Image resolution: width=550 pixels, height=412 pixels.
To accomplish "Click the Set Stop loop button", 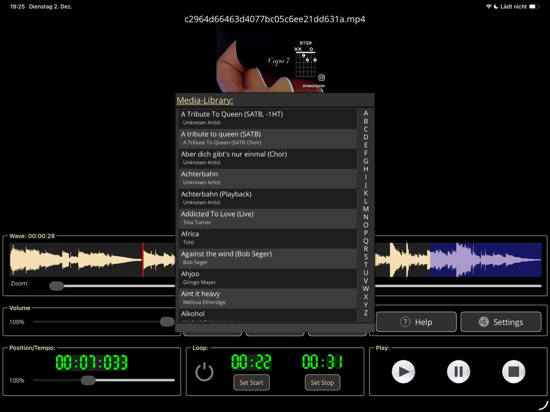I will 322,382.
